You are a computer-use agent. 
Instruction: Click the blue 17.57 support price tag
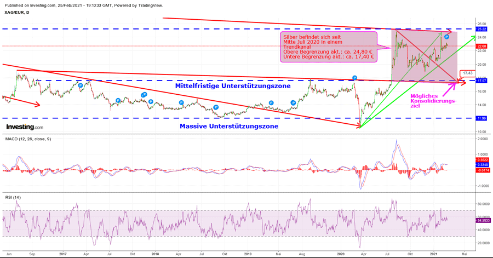click(x=482, y=81)
